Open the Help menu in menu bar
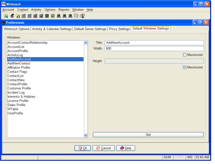215x164 pixels. tap(90, 10)
